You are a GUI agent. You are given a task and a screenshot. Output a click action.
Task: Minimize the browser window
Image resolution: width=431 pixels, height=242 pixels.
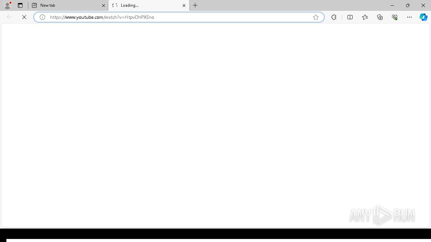[x=392, y=5]
